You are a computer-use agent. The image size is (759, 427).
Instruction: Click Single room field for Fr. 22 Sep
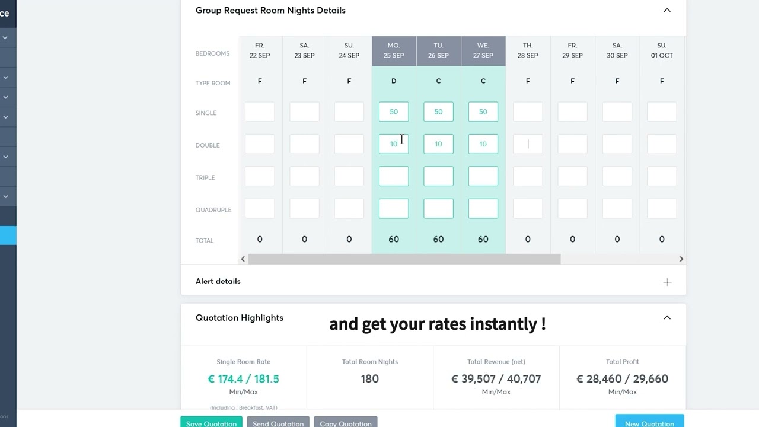tap(260, 112)
